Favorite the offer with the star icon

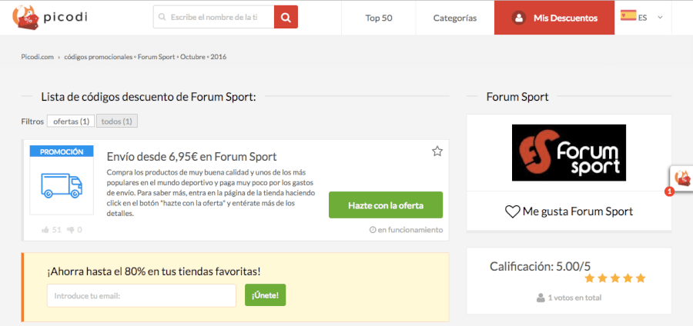437,151
